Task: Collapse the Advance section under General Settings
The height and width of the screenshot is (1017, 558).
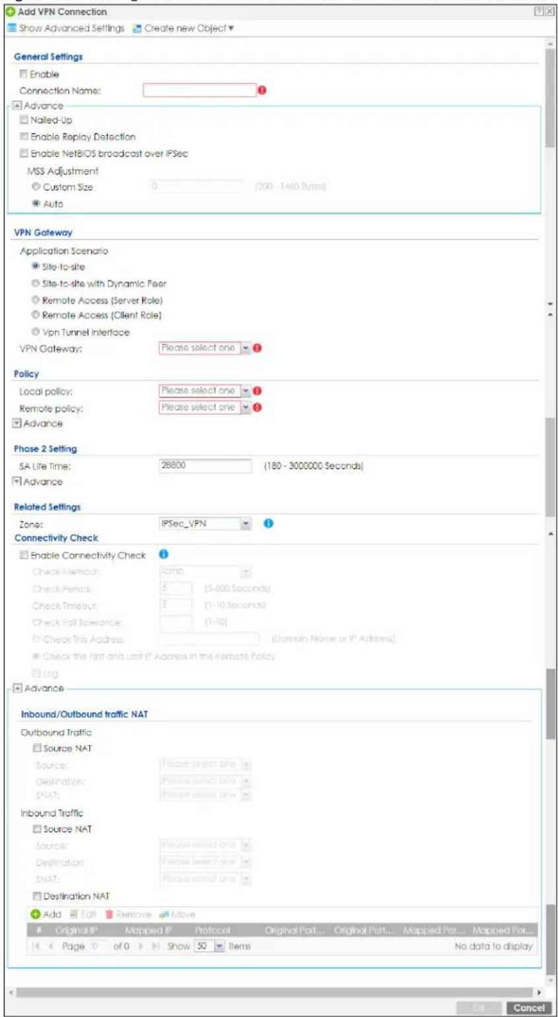Action: [17, 106]
